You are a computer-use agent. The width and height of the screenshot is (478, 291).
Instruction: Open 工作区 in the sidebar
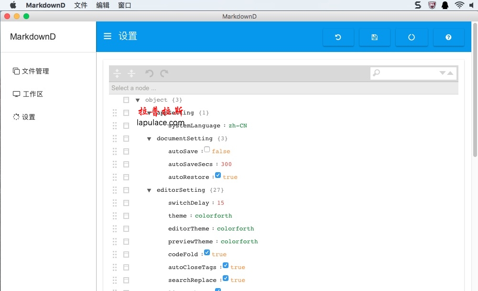(28, 94)
